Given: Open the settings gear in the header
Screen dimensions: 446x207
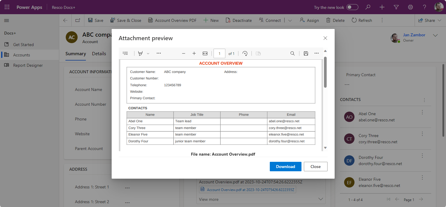Looking at the screenshot, I should coord(410,7).
